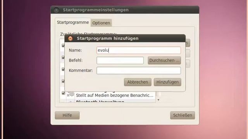Open the Durchsuchen browse button
The height and width of the screenshot is (139, 248).
[x=164, y=60]
